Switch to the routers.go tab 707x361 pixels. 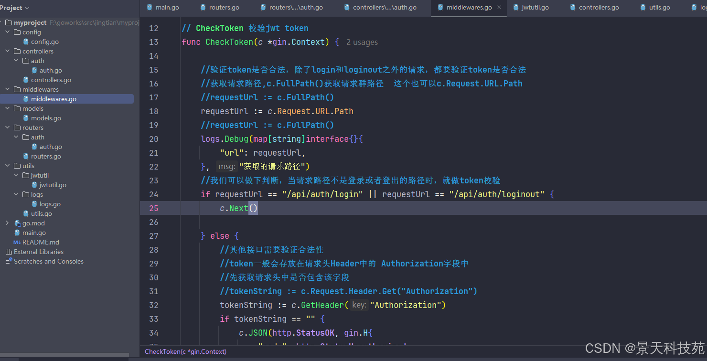coord(219,7)
